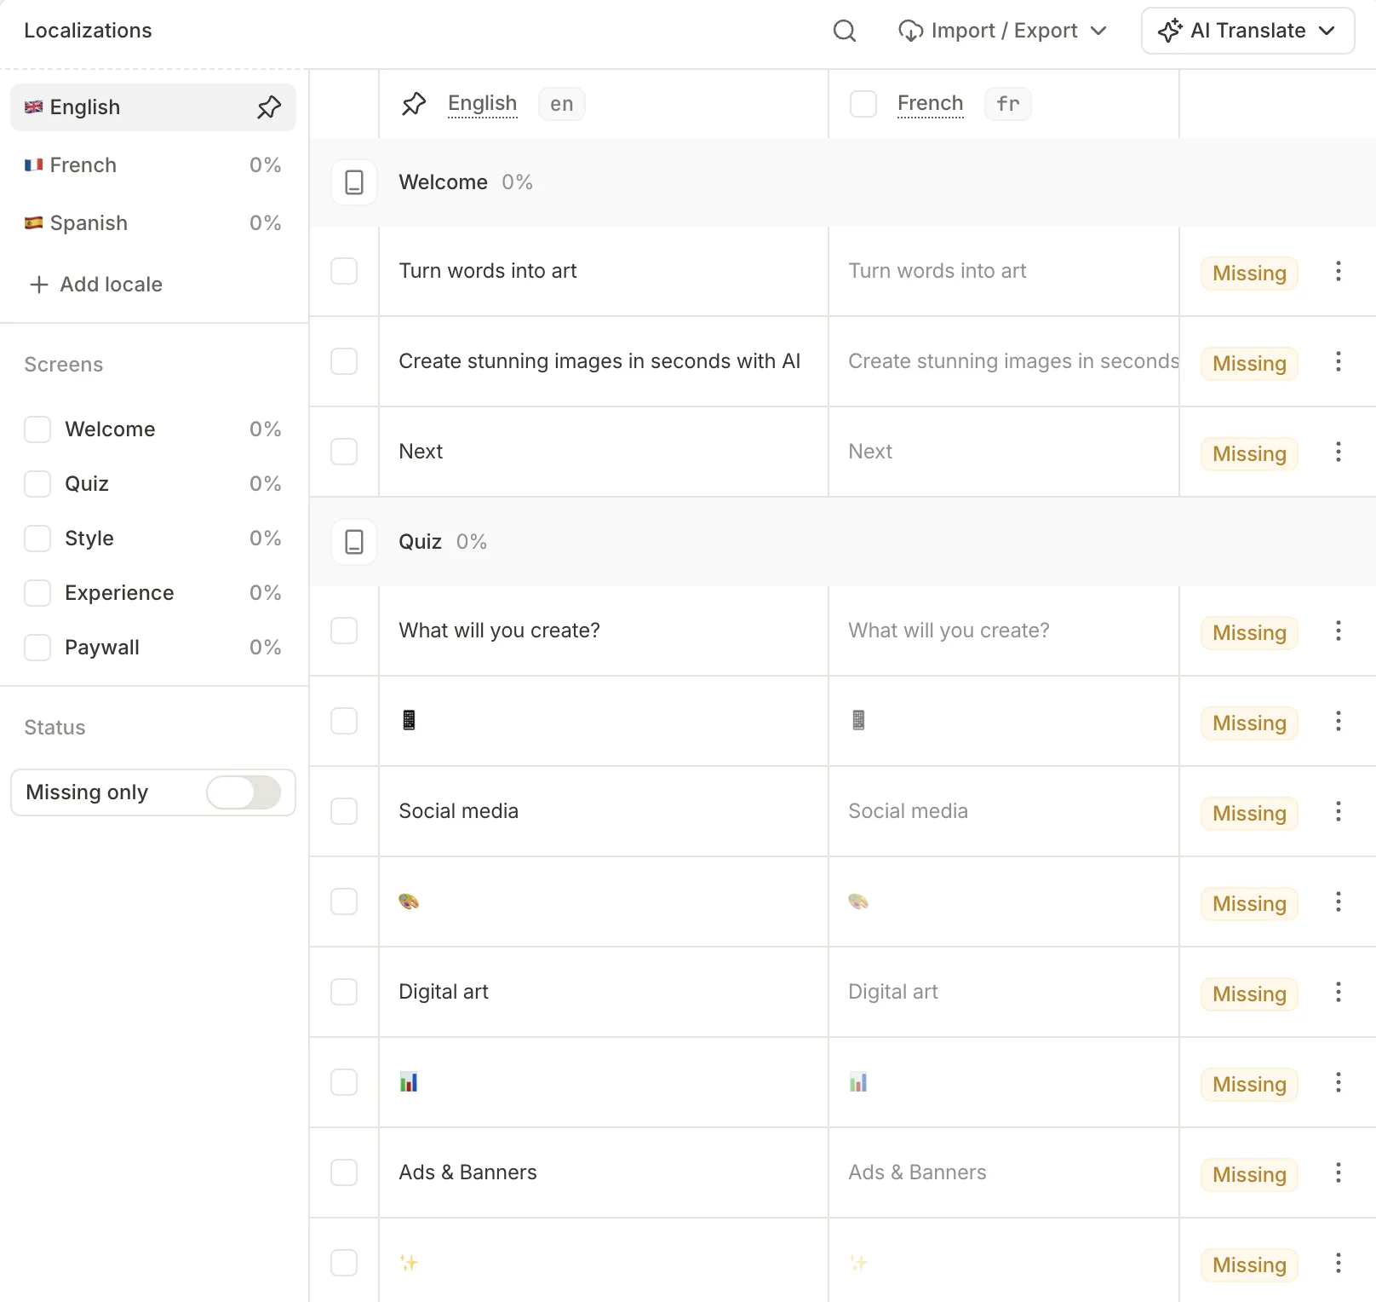Viewport: 1376px width, 1302px height.
Task: Check the Paywall screen filter checkbox
Action: (37, 648)
